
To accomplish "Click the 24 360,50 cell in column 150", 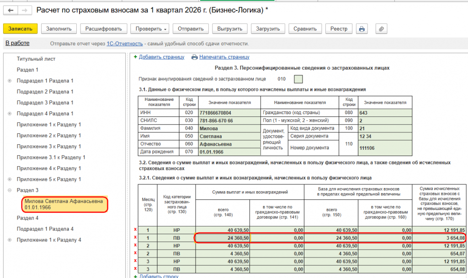I will pyautogui.click(x=331, y=238).
